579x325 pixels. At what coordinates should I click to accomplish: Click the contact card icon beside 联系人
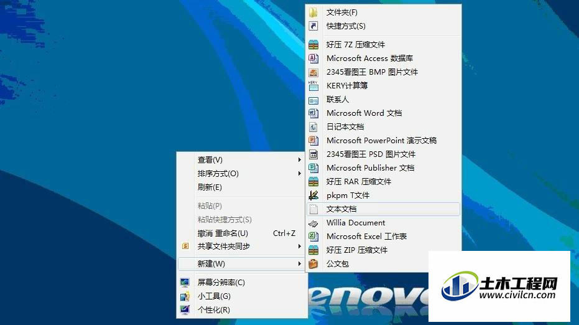[313, 100]
